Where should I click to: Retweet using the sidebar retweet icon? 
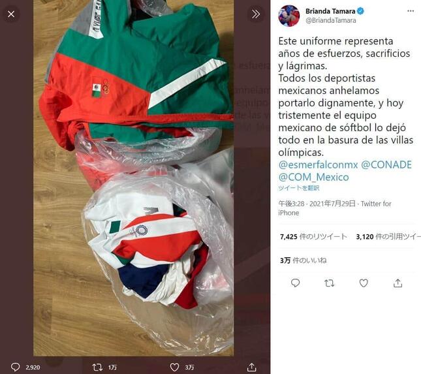[329, 283]
